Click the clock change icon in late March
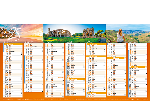Image resolution: width=150 pixels, height=101 pixels. [x=61, y=94]
